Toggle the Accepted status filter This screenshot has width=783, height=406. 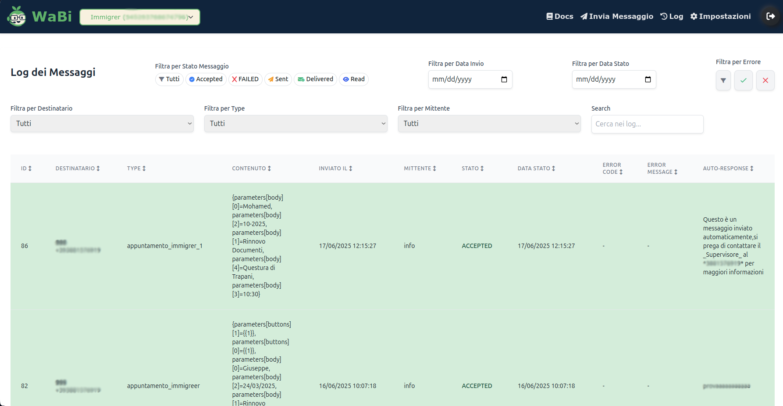pos(206,79)
